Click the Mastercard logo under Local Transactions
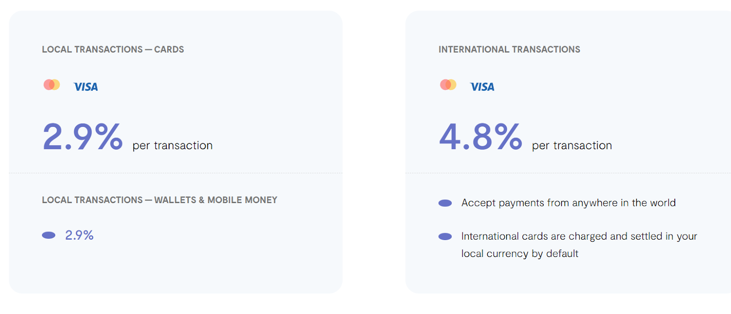 tap(52, 85)
